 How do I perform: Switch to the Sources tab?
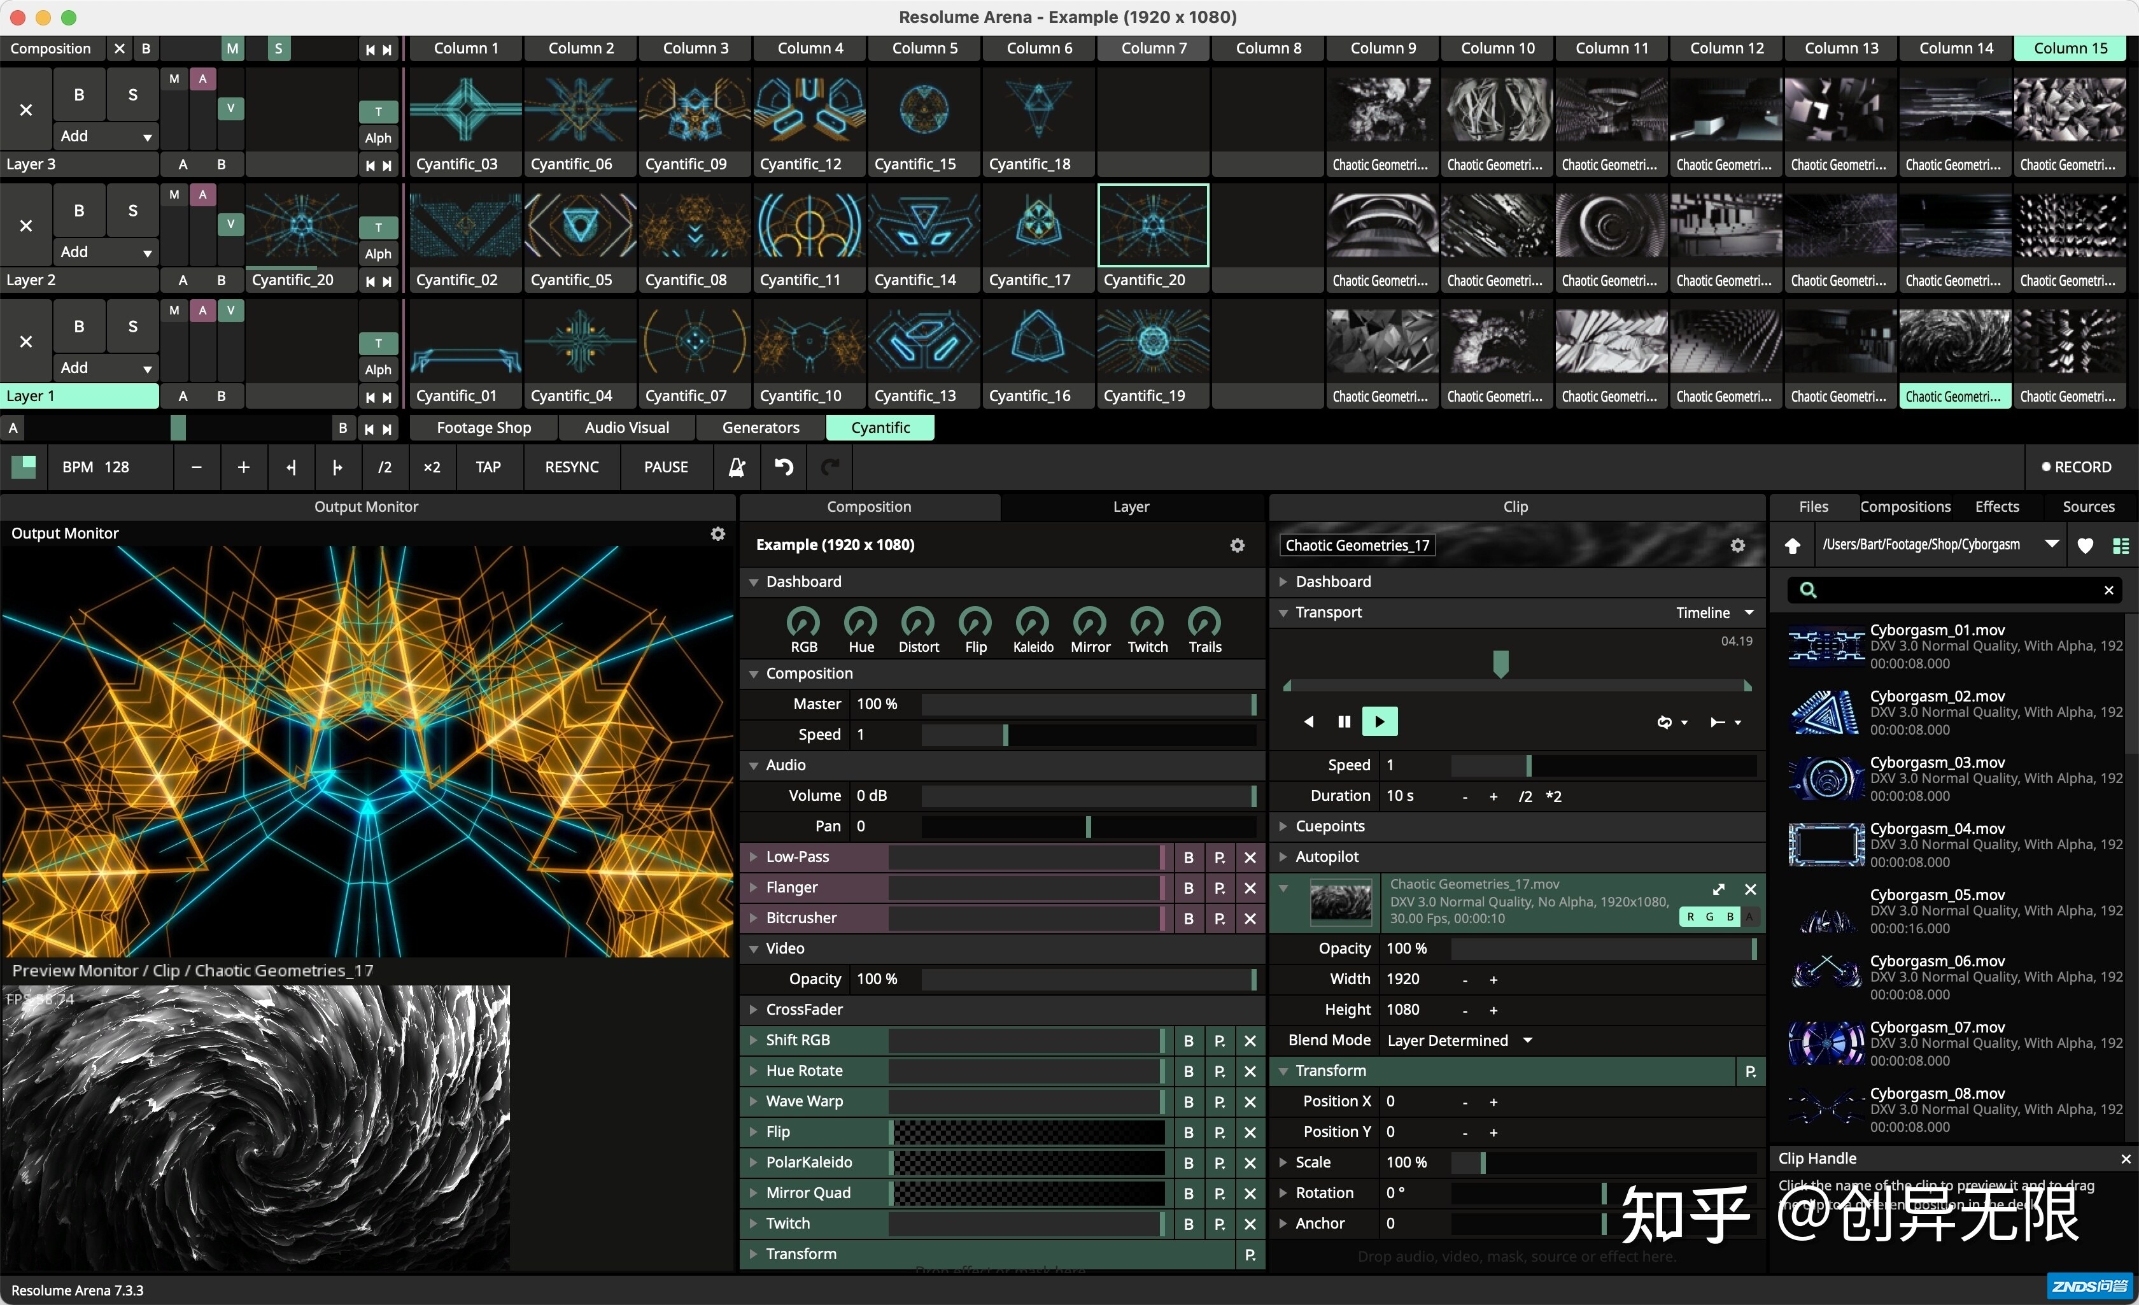click(2088, 507)
